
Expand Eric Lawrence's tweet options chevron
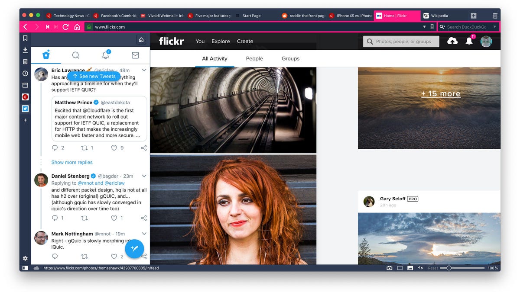tap(144, 70)
